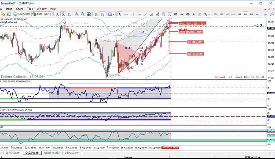
Task: Select the triangle shape tool
Action: [182, 14]
